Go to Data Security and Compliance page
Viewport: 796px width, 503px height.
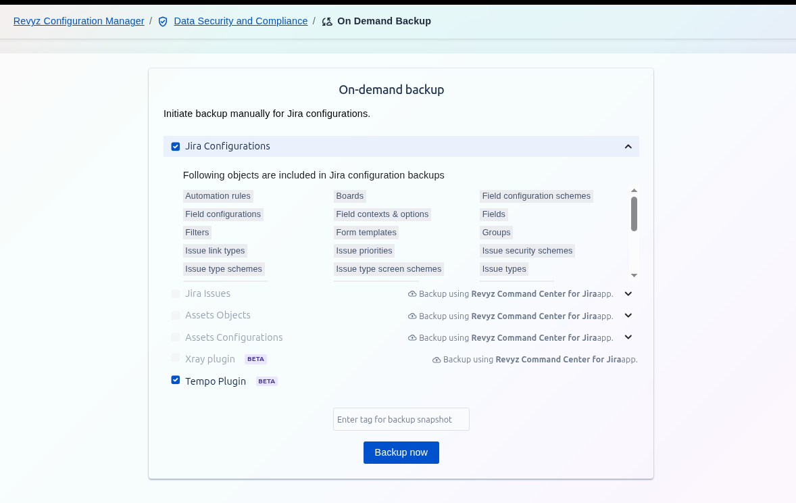(241, 21)
